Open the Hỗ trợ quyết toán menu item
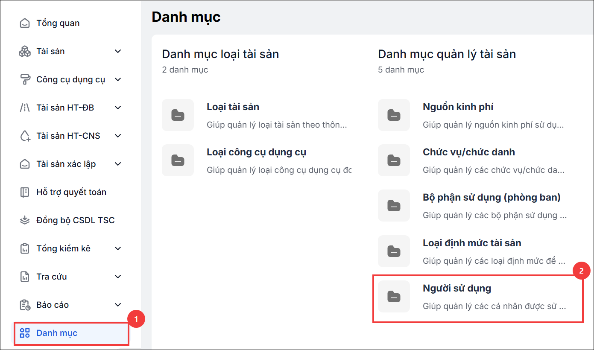Screen dimensions: 594x350 pos(71,192)
